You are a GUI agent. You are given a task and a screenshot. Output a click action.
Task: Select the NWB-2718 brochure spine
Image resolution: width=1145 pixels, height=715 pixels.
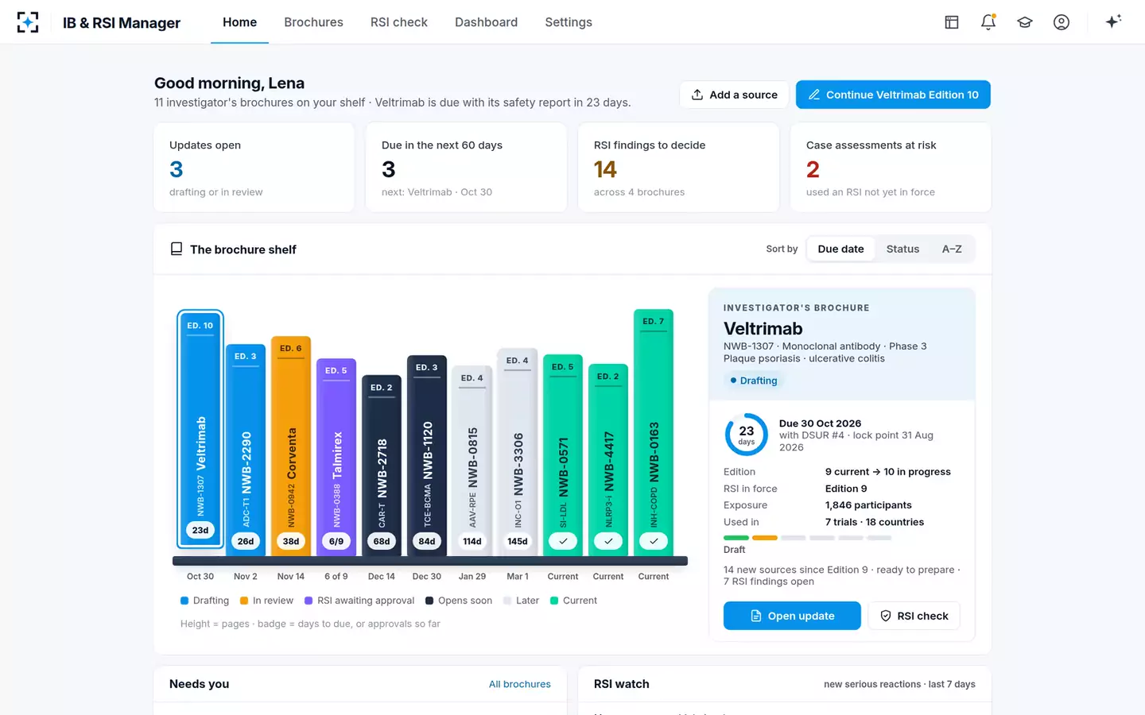(382, 466)
